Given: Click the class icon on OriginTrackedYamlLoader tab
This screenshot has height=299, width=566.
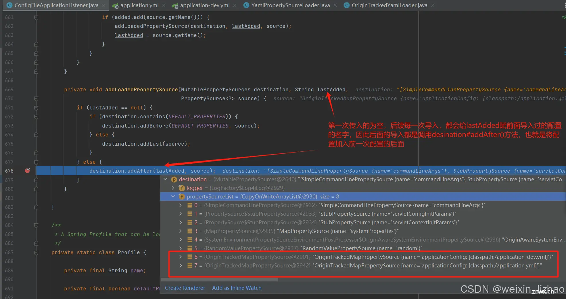Looking at the screenshot, I should coord(347,5).
